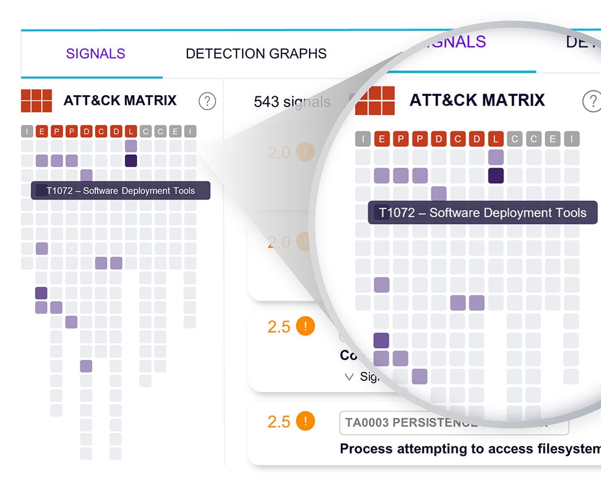Select the SIGNALS tab
Viewport: 601px width, 485px height.
[x=95, y=53]
